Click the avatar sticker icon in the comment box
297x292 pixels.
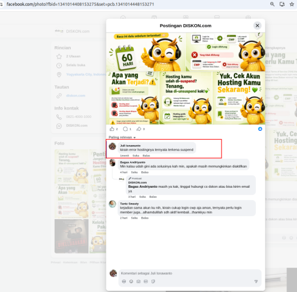click(x=124, y=281)
